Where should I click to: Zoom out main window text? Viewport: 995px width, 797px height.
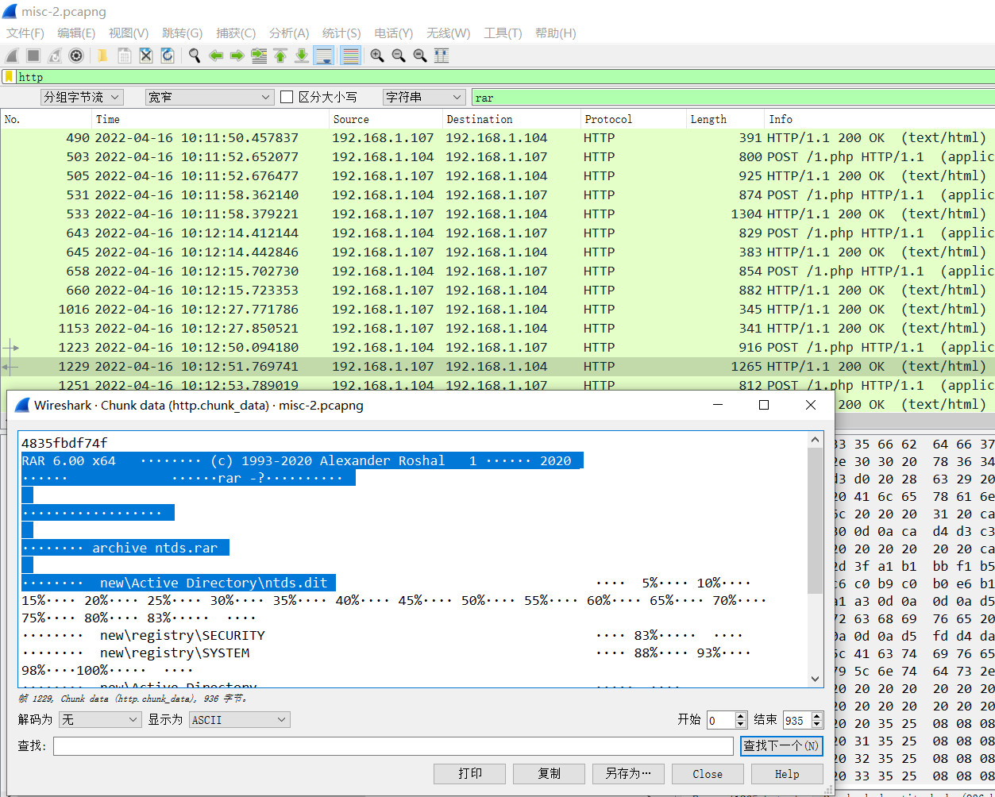[x=399, y=56]
